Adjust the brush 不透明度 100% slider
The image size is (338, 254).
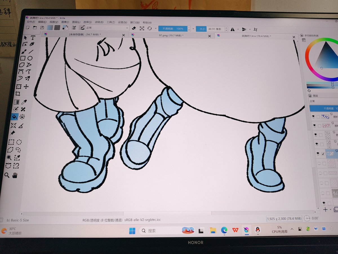[x=173, y=29]
